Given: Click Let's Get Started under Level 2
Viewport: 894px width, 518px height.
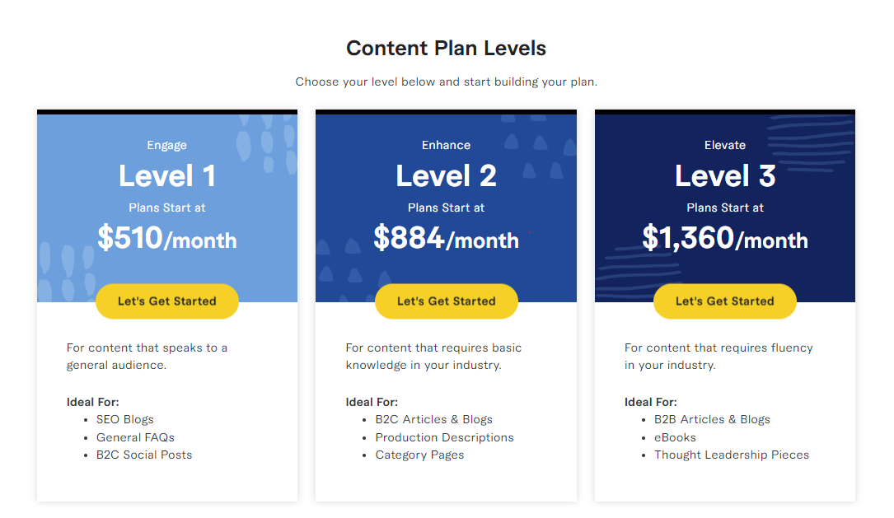Looking at the screenshot, I should click(x=446, y=301).
